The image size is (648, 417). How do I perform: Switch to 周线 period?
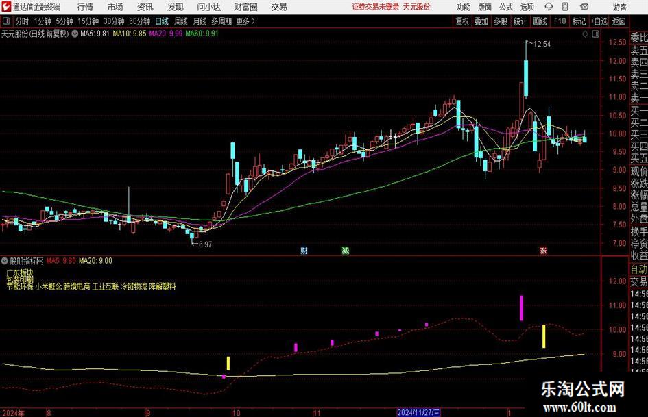181,21
